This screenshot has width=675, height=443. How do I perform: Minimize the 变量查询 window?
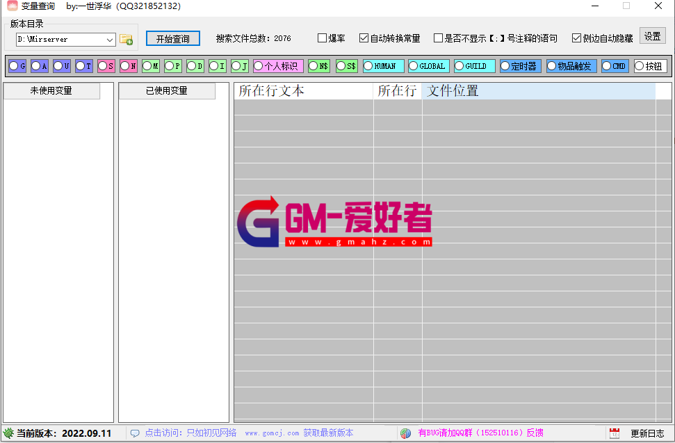coord(595,6)
